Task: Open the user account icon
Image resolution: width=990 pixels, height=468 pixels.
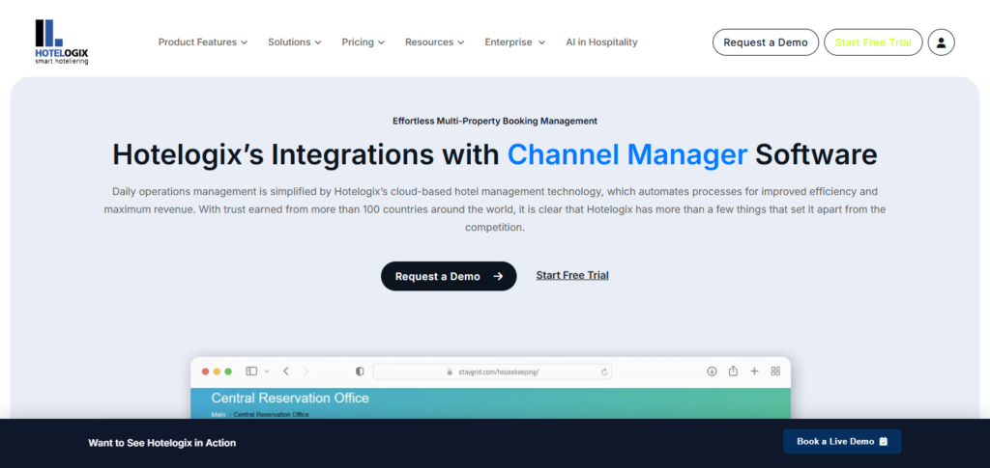Action: 941,42
